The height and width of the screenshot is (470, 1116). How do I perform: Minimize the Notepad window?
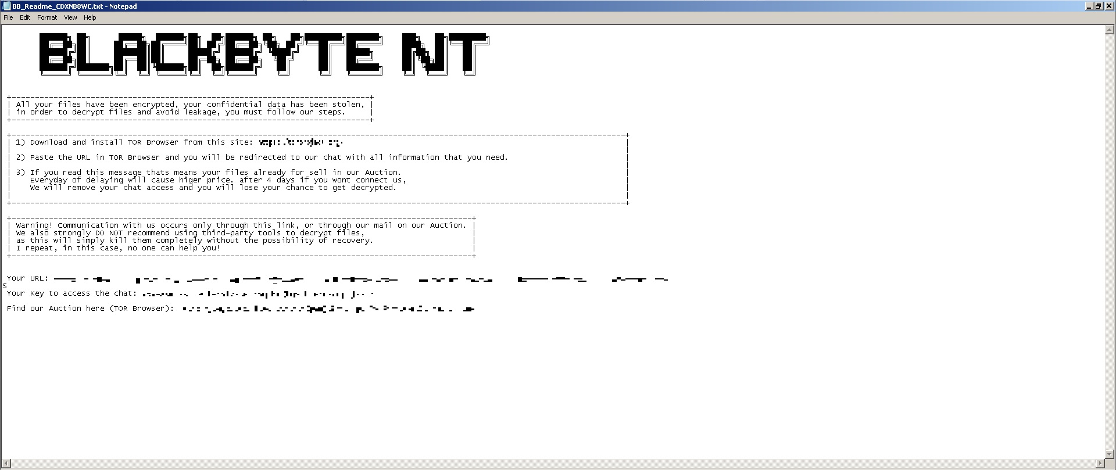[x=1089, y=6]
